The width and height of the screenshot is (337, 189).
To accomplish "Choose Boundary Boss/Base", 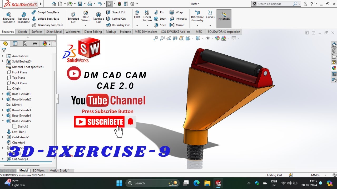I will pos(47,25).
